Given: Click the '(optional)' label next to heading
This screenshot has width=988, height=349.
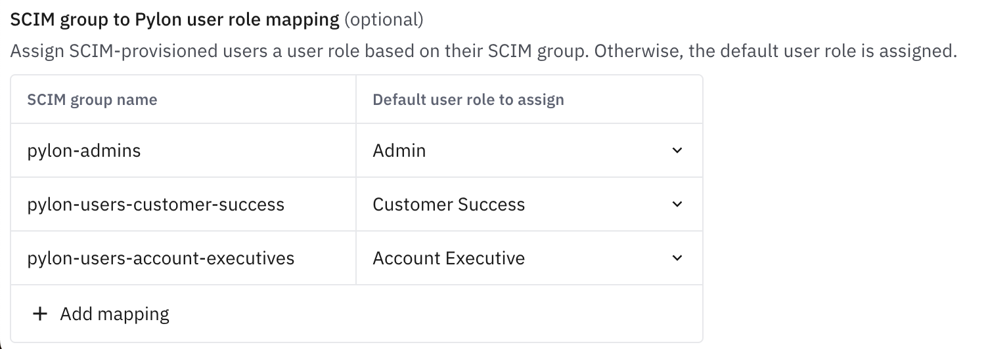Looking at the screenshot, I should click(x=384, y=20).
